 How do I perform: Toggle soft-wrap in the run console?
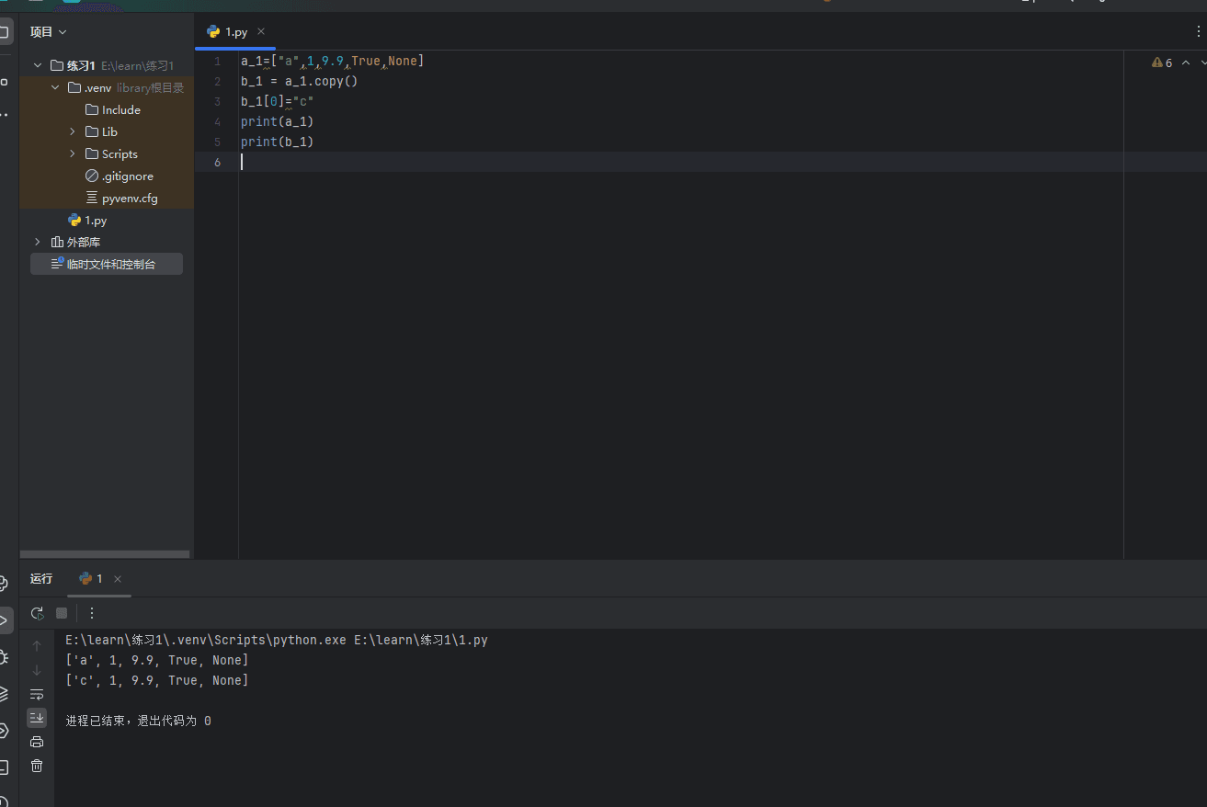(x=37, y=694)
